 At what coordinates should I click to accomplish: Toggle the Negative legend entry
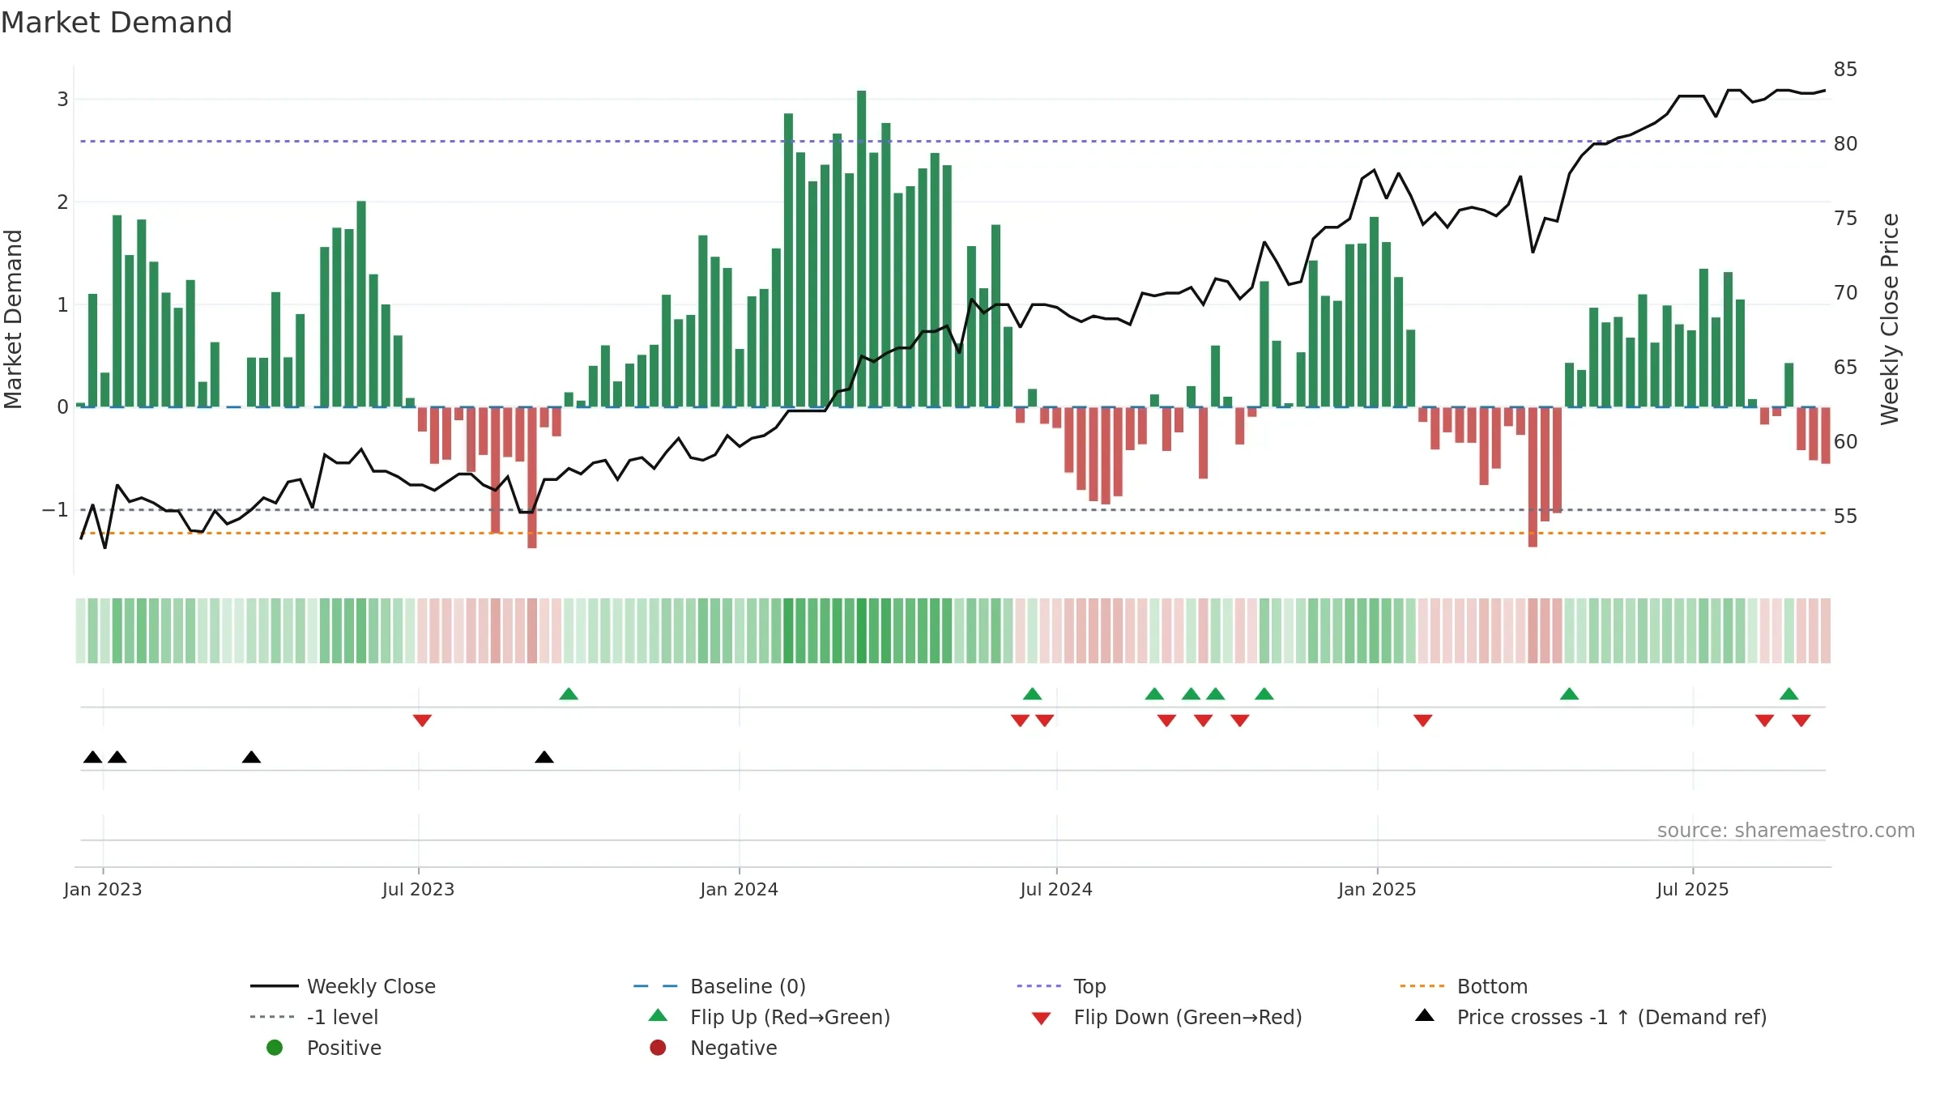click(x=713, y=1048)
